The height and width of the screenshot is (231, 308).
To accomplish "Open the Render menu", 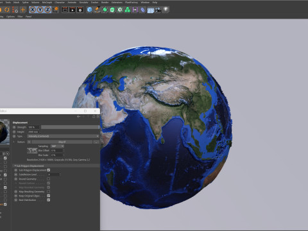I will (x=105, y=3).
